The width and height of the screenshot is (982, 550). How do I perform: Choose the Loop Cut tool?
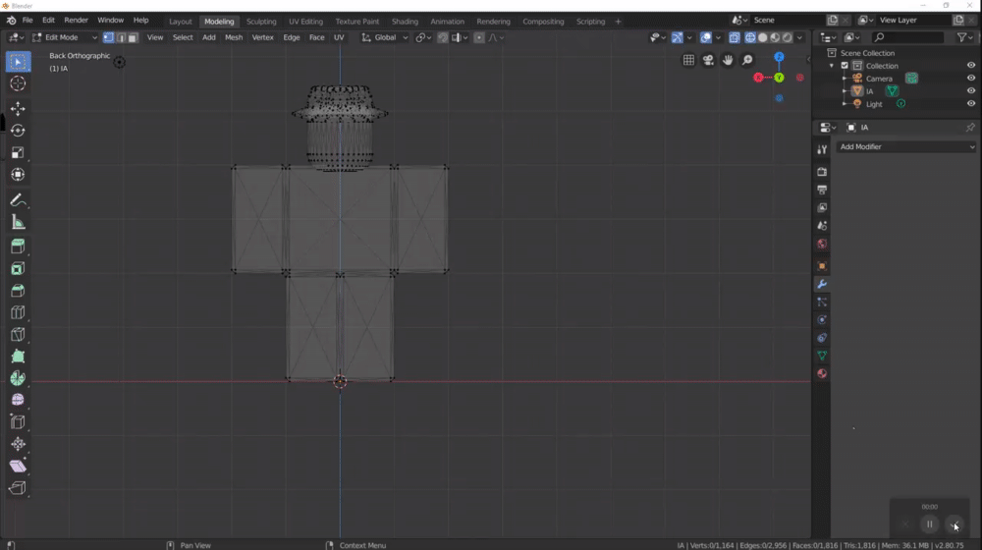[18, 312]
